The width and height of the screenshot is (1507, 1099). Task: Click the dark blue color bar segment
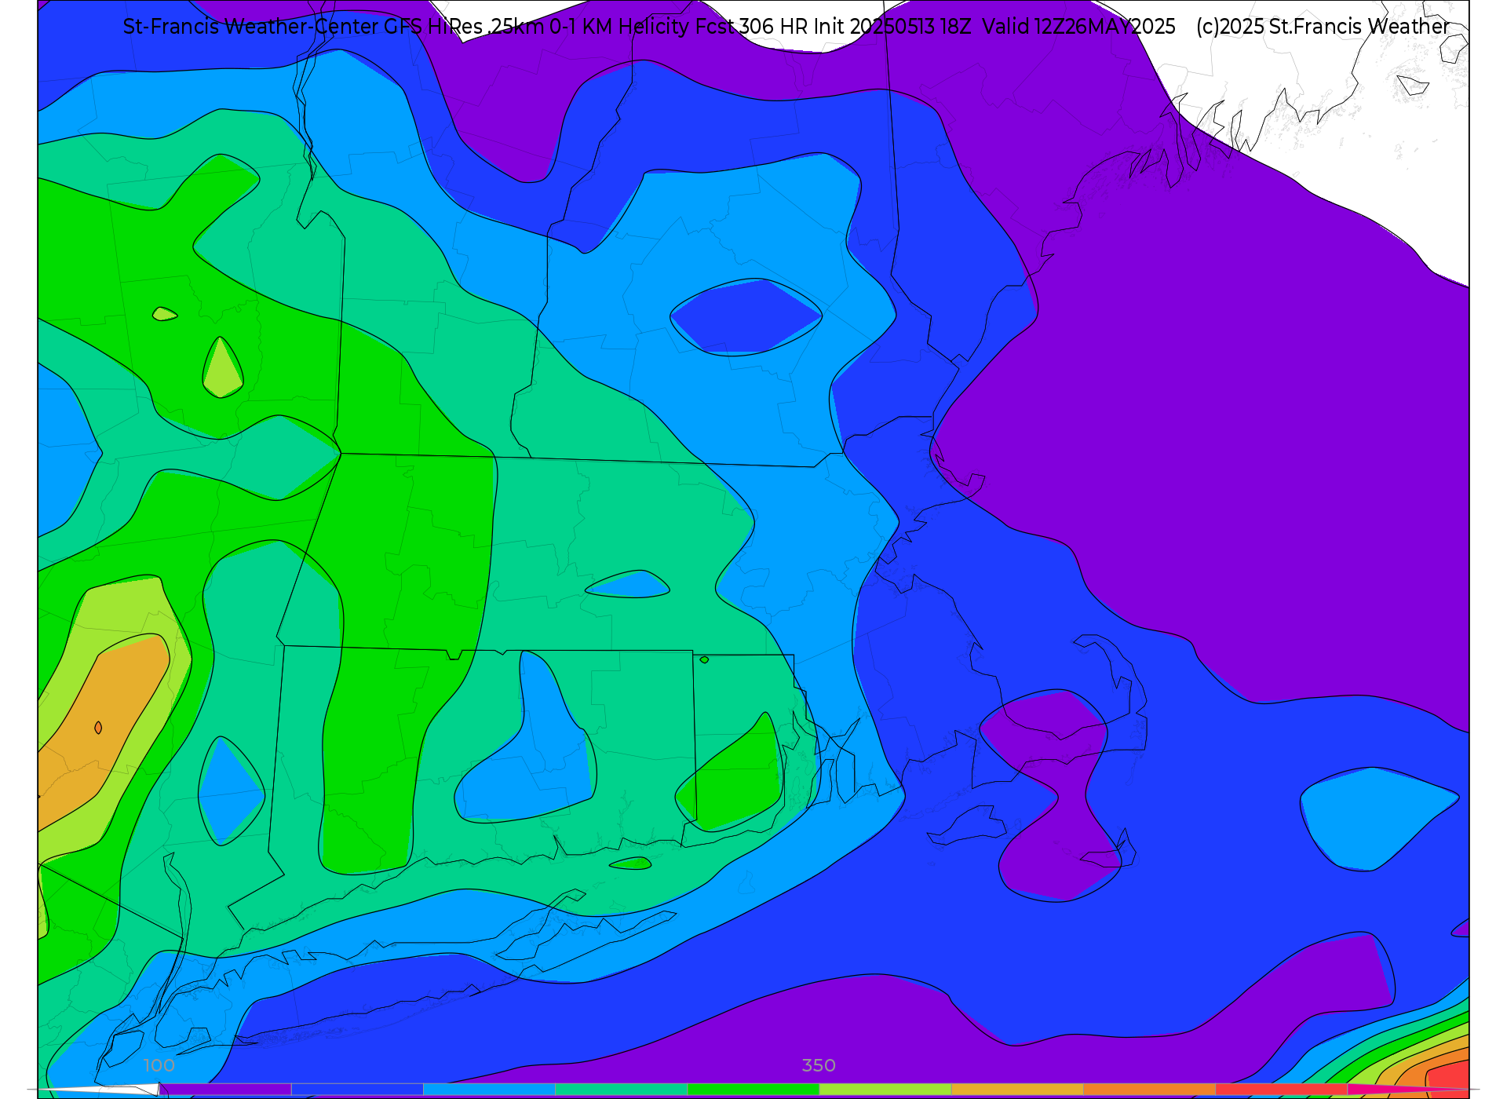coord(357,1090)
